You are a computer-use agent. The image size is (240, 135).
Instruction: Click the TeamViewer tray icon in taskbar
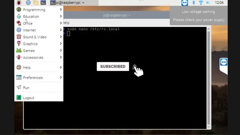click(184, 3)
